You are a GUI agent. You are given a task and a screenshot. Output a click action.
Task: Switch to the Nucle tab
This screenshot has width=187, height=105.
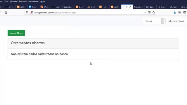(x=56, y=7)
